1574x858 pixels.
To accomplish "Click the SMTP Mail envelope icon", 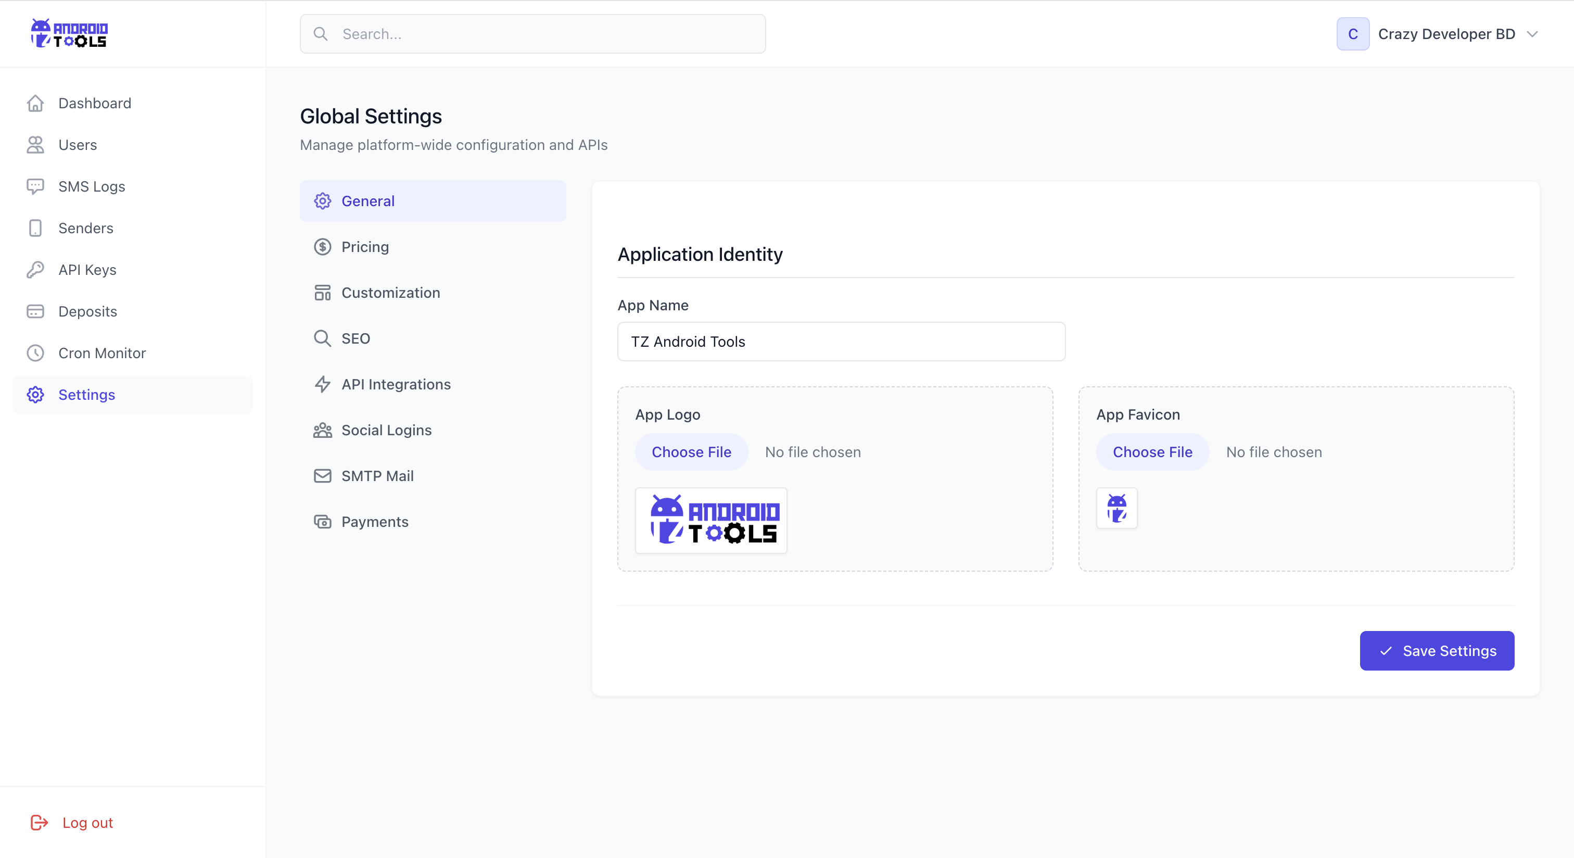I will click(322, 476).
